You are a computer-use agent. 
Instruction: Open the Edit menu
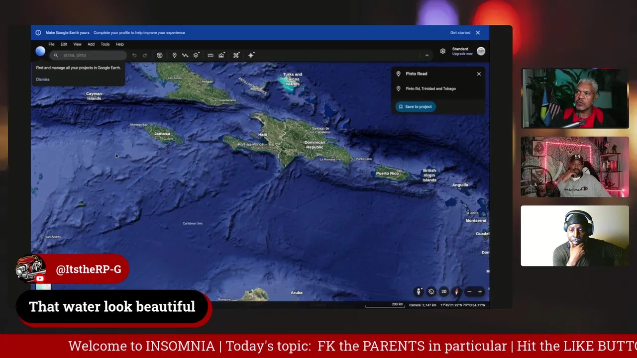point(64,44)
